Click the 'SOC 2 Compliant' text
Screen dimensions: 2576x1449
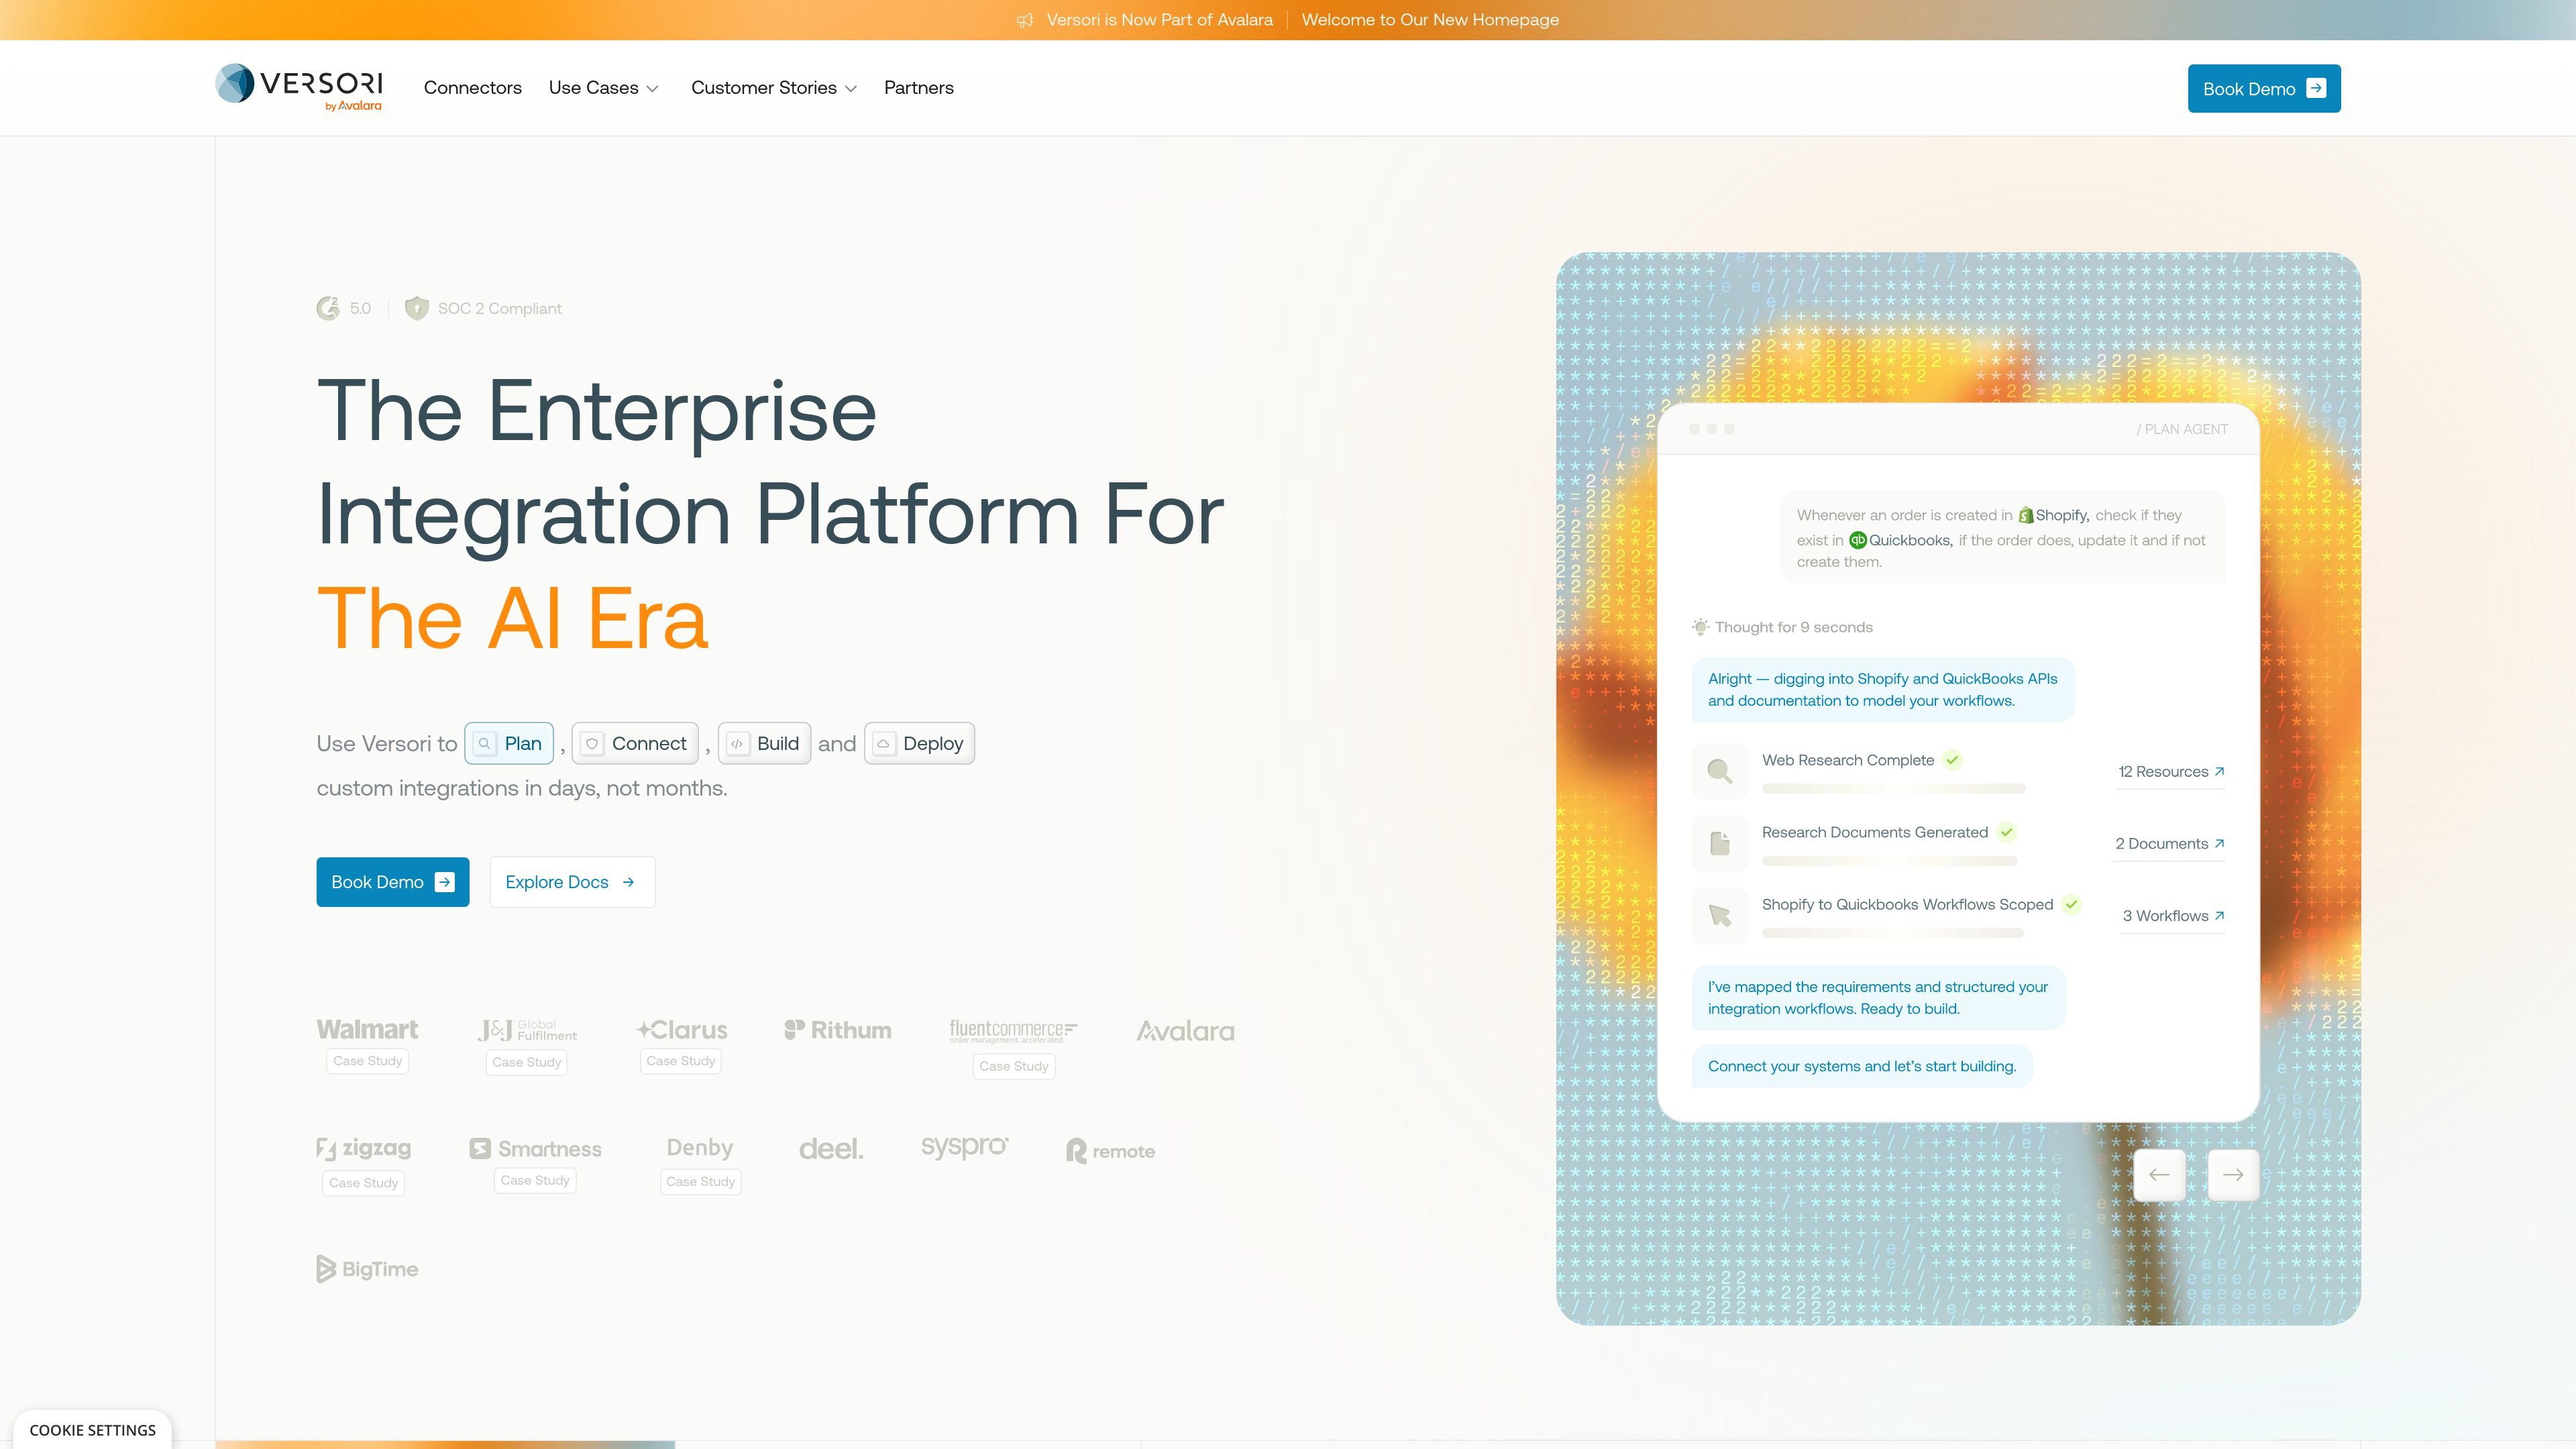pyautogui.click(x=500, y=308)
